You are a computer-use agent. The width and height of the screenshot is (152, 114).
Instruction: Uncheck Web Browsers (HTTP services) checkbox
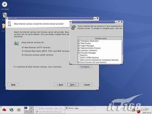(23, 48)
